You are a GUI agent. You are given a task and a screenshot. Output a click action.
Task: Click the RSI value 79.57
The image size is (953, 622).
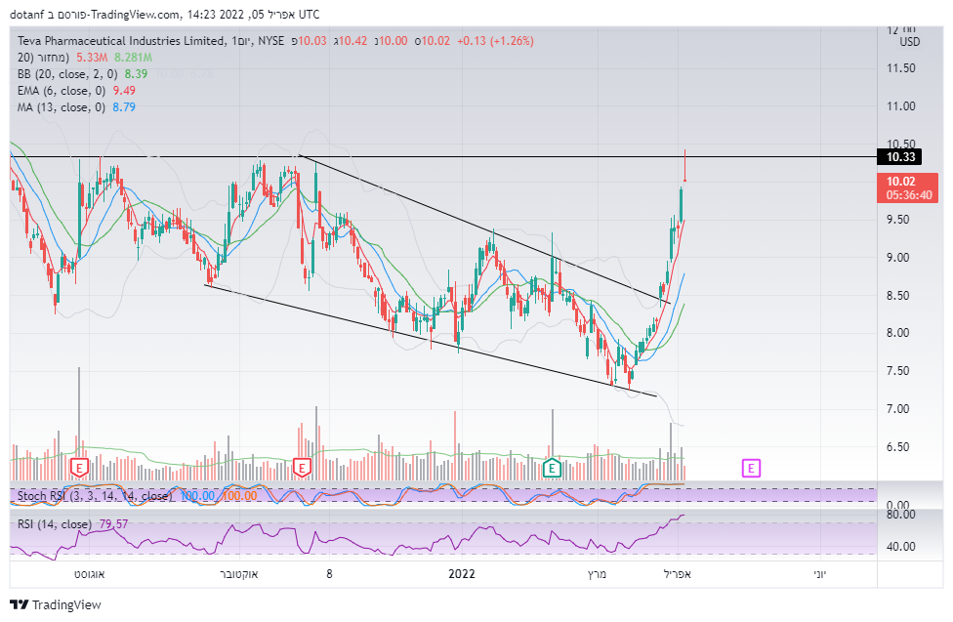click(x=113, y=523)
